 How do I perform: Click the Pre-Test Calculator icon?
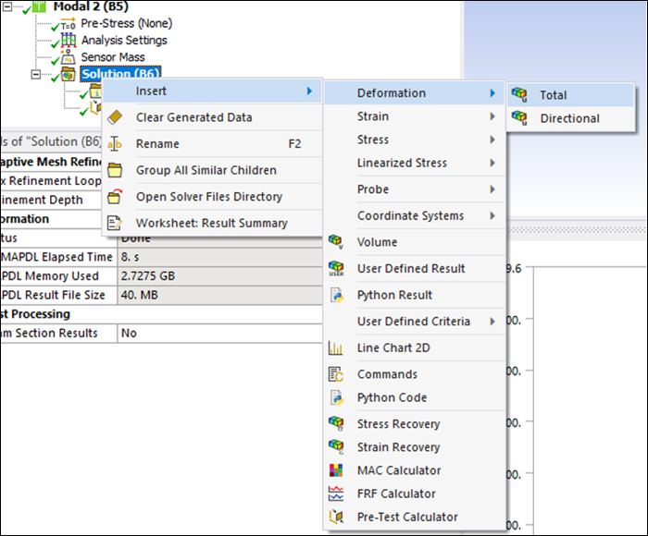tap(337, 517)
